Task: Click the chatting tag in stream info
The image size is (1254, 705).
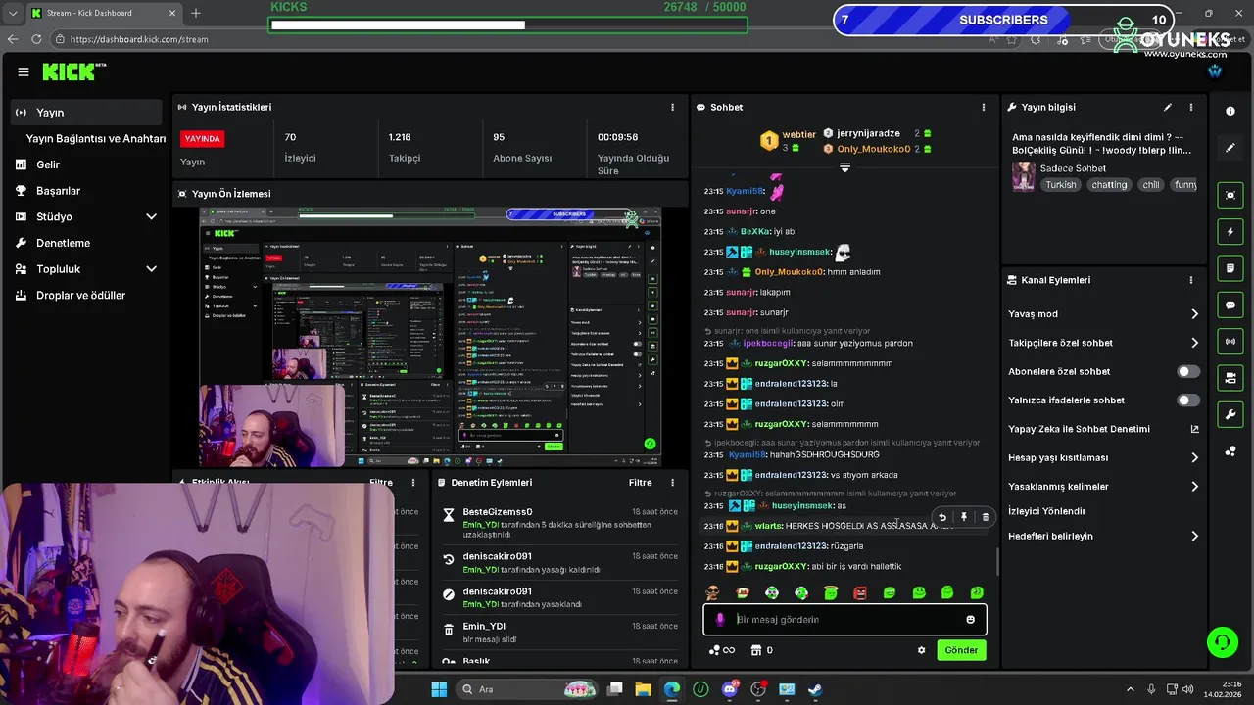Action: [1109, 185]
